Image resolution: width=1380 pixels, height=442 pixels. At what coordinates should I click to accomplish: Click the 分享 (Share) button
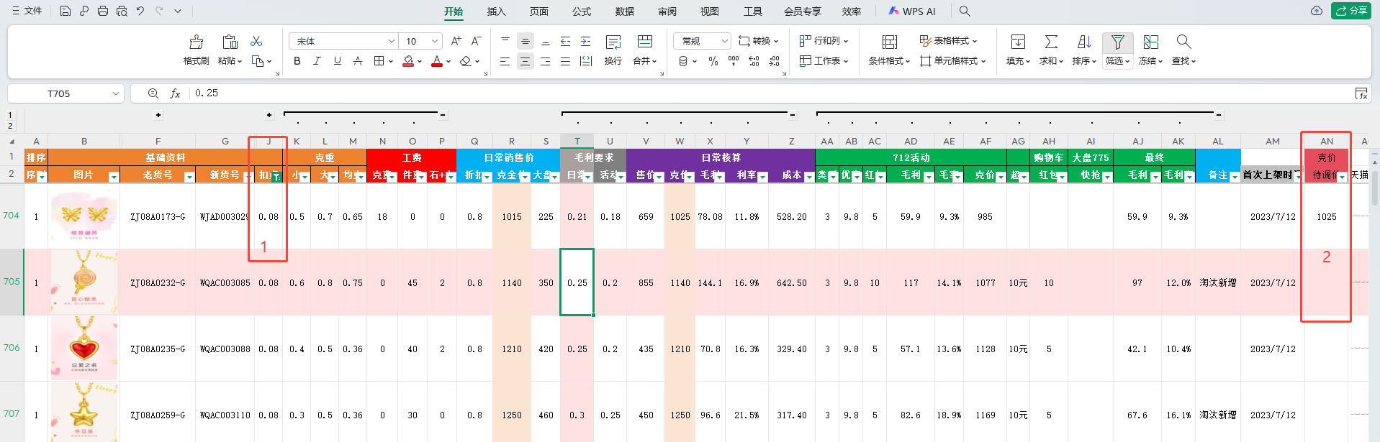click(x=1351, y=11)
